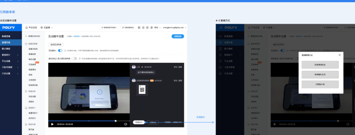Click the 平台总览 home icon
The height and width of the screenshot is (135, 355).
(x=27, y=28)
